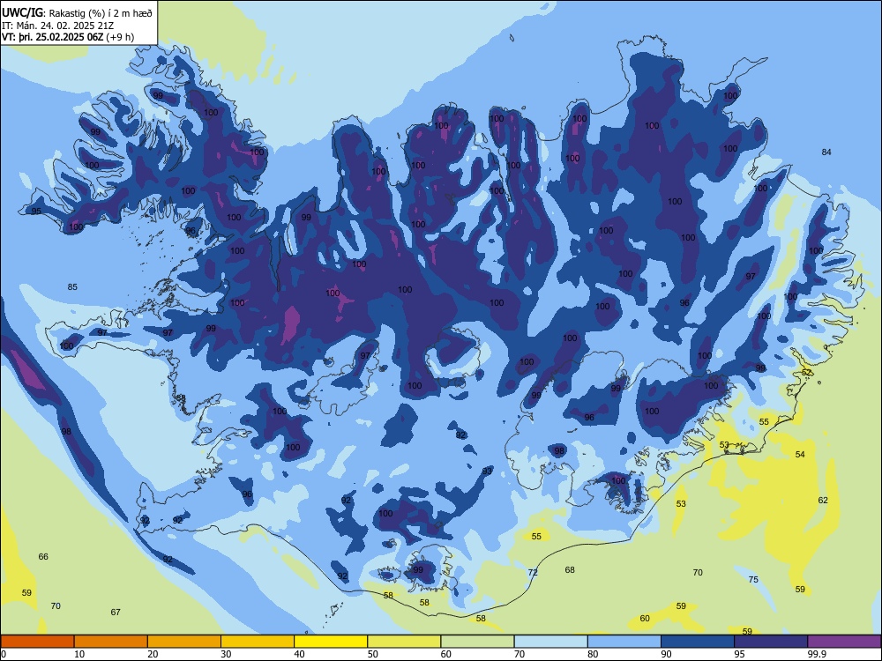Click the pale blue 70–80 legend swatch
Image resolution: width=882 pixels, height=661 pixels.
(x=550, y=642)
